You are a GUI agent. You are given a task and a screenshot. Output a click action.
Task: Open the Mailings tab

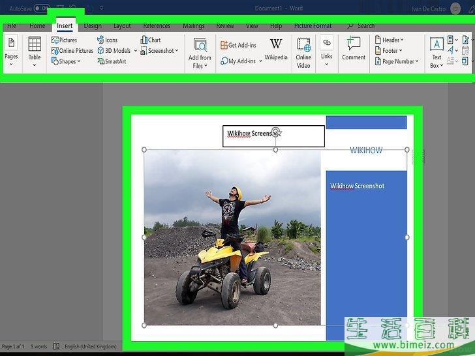point(194,26)
